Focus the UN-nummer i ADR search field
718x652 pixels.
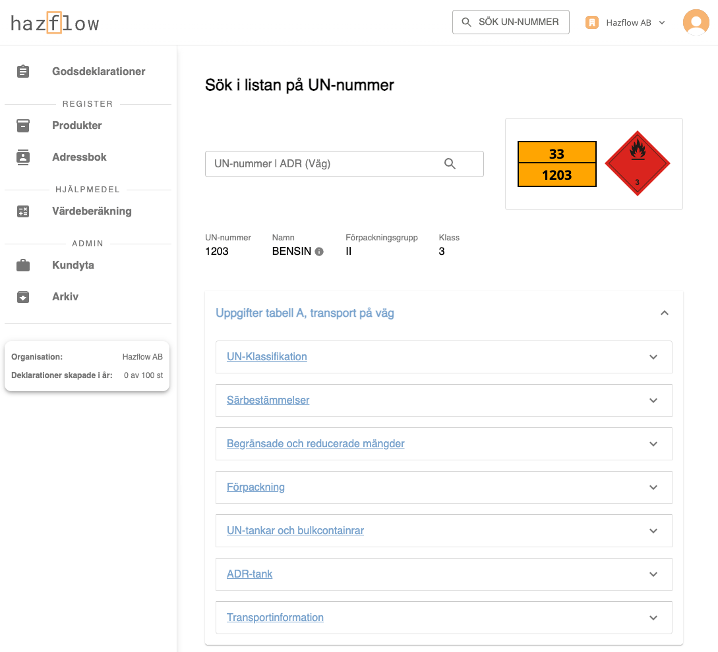(x=323, y=164)
